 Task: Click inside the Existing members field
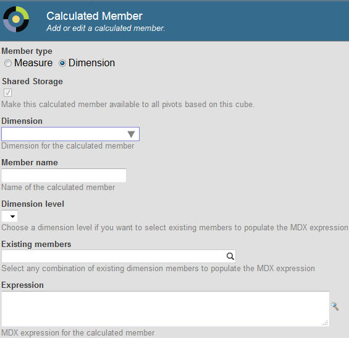tap(119, 256)
